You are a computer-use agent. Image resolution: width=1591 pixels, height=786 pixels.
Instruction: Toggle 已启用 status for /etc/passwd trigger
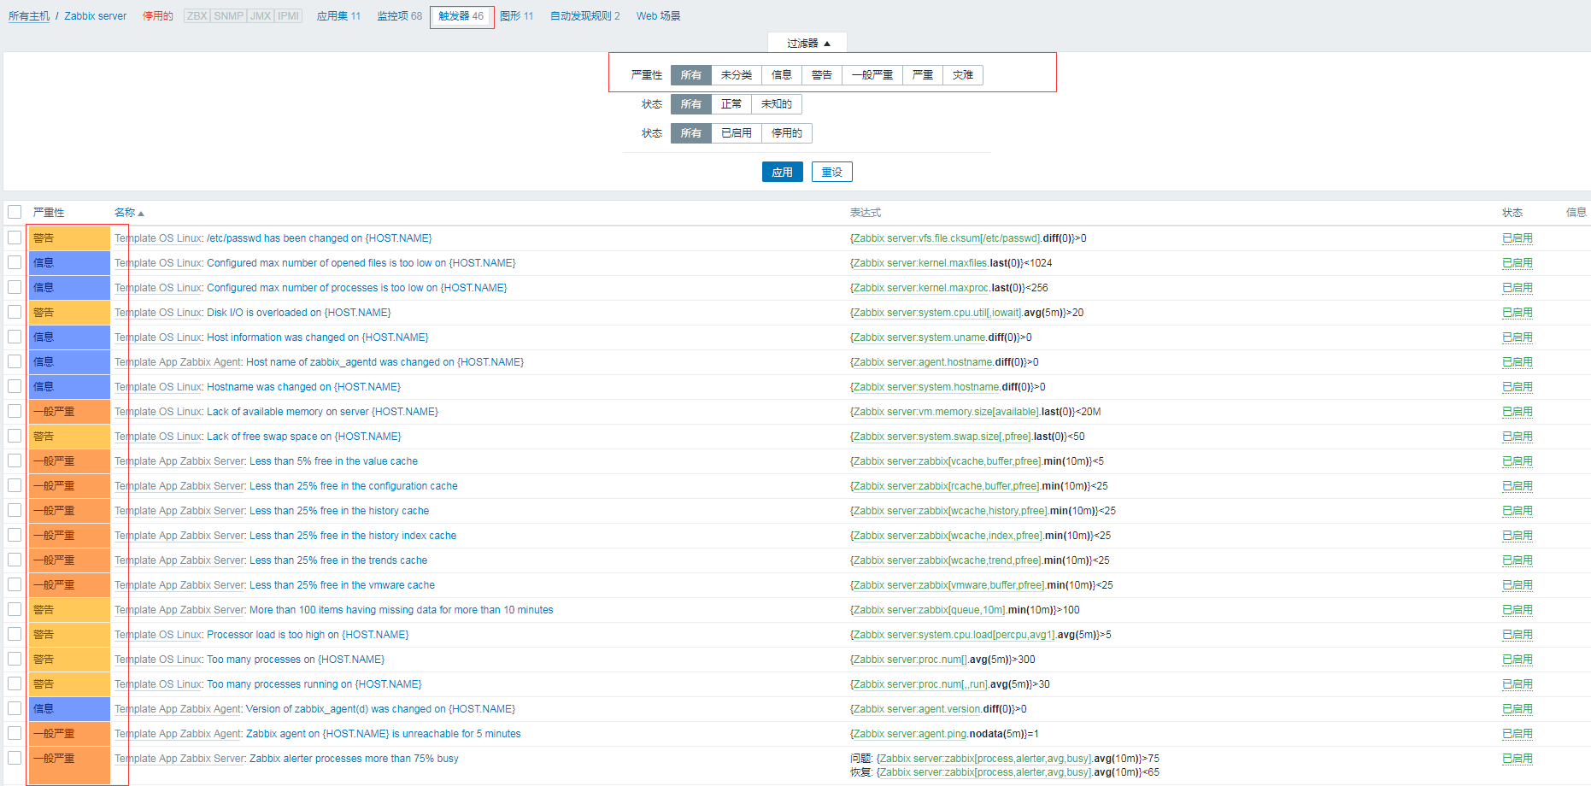[x=1518, y=238]
